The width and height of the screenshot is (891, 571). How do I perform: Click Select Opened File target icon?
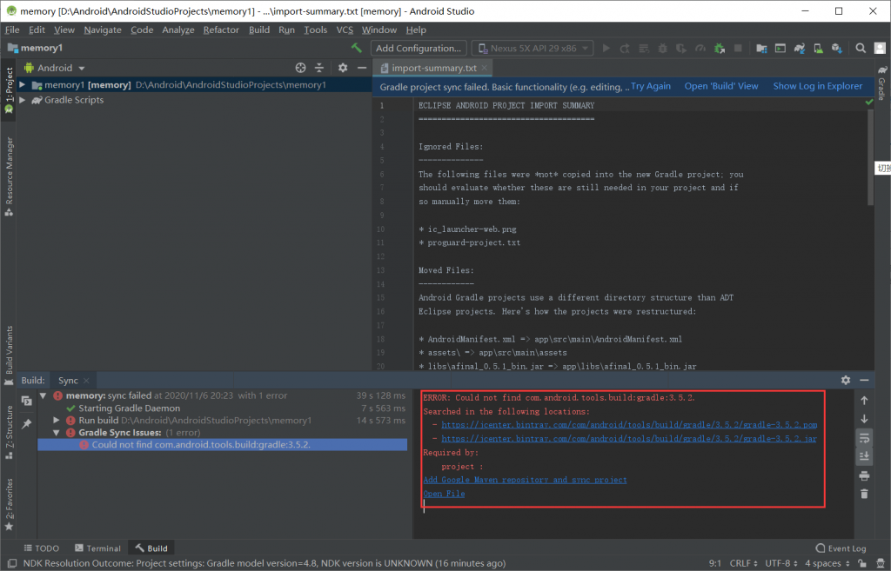[300, 68]
